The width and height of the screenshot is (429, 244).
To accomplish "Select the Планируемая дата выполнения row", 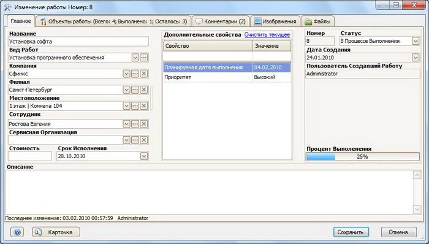I will pyautogui.click(x=227, y=67).
